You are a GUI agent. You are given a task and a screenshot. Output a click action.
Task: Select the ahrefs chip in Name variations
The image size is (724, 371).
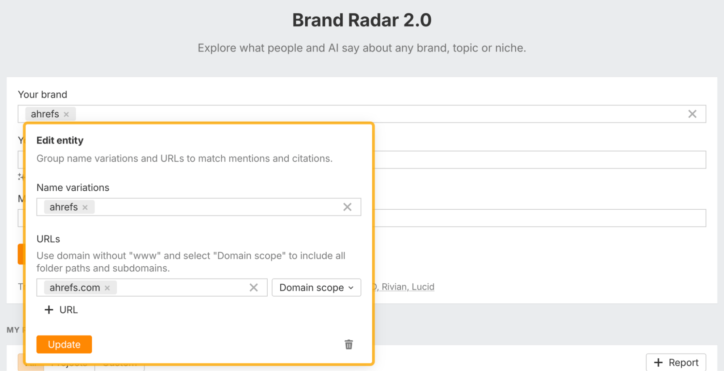click(64, 207)
